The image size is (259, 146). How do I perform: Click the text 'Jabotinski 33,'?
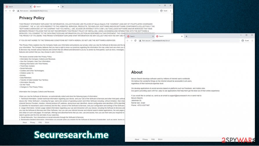[136, 101]
